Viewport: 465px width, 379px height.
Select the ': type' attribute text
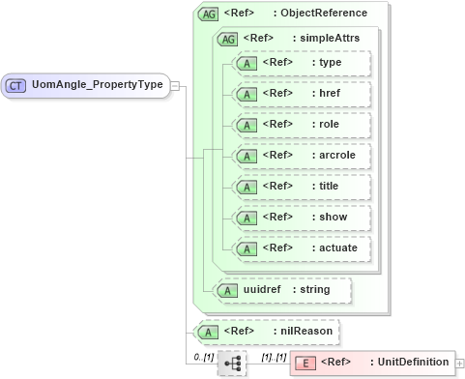[327, 62]
